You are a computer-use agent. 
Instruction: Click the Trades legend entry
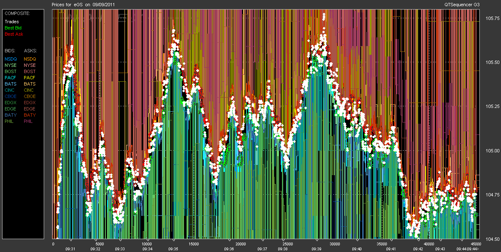click(x=12, y=22)
